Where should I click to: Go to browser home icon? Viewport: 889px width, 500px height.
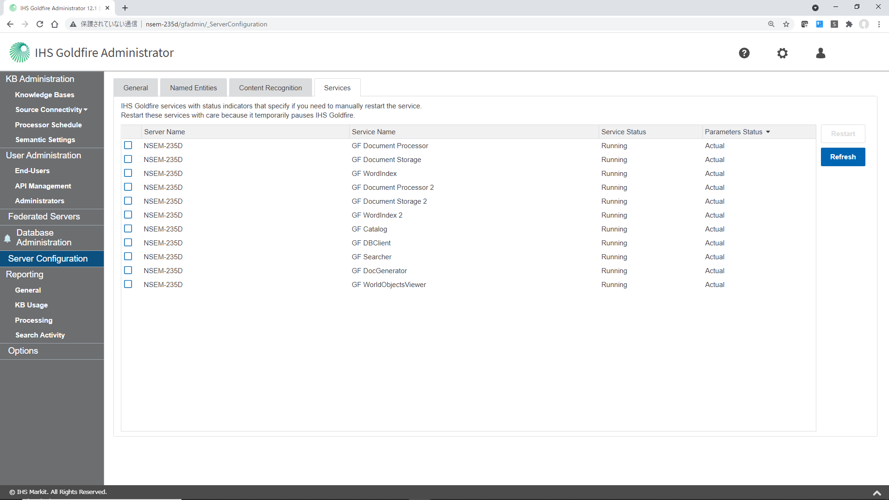[x=55, y=24]
